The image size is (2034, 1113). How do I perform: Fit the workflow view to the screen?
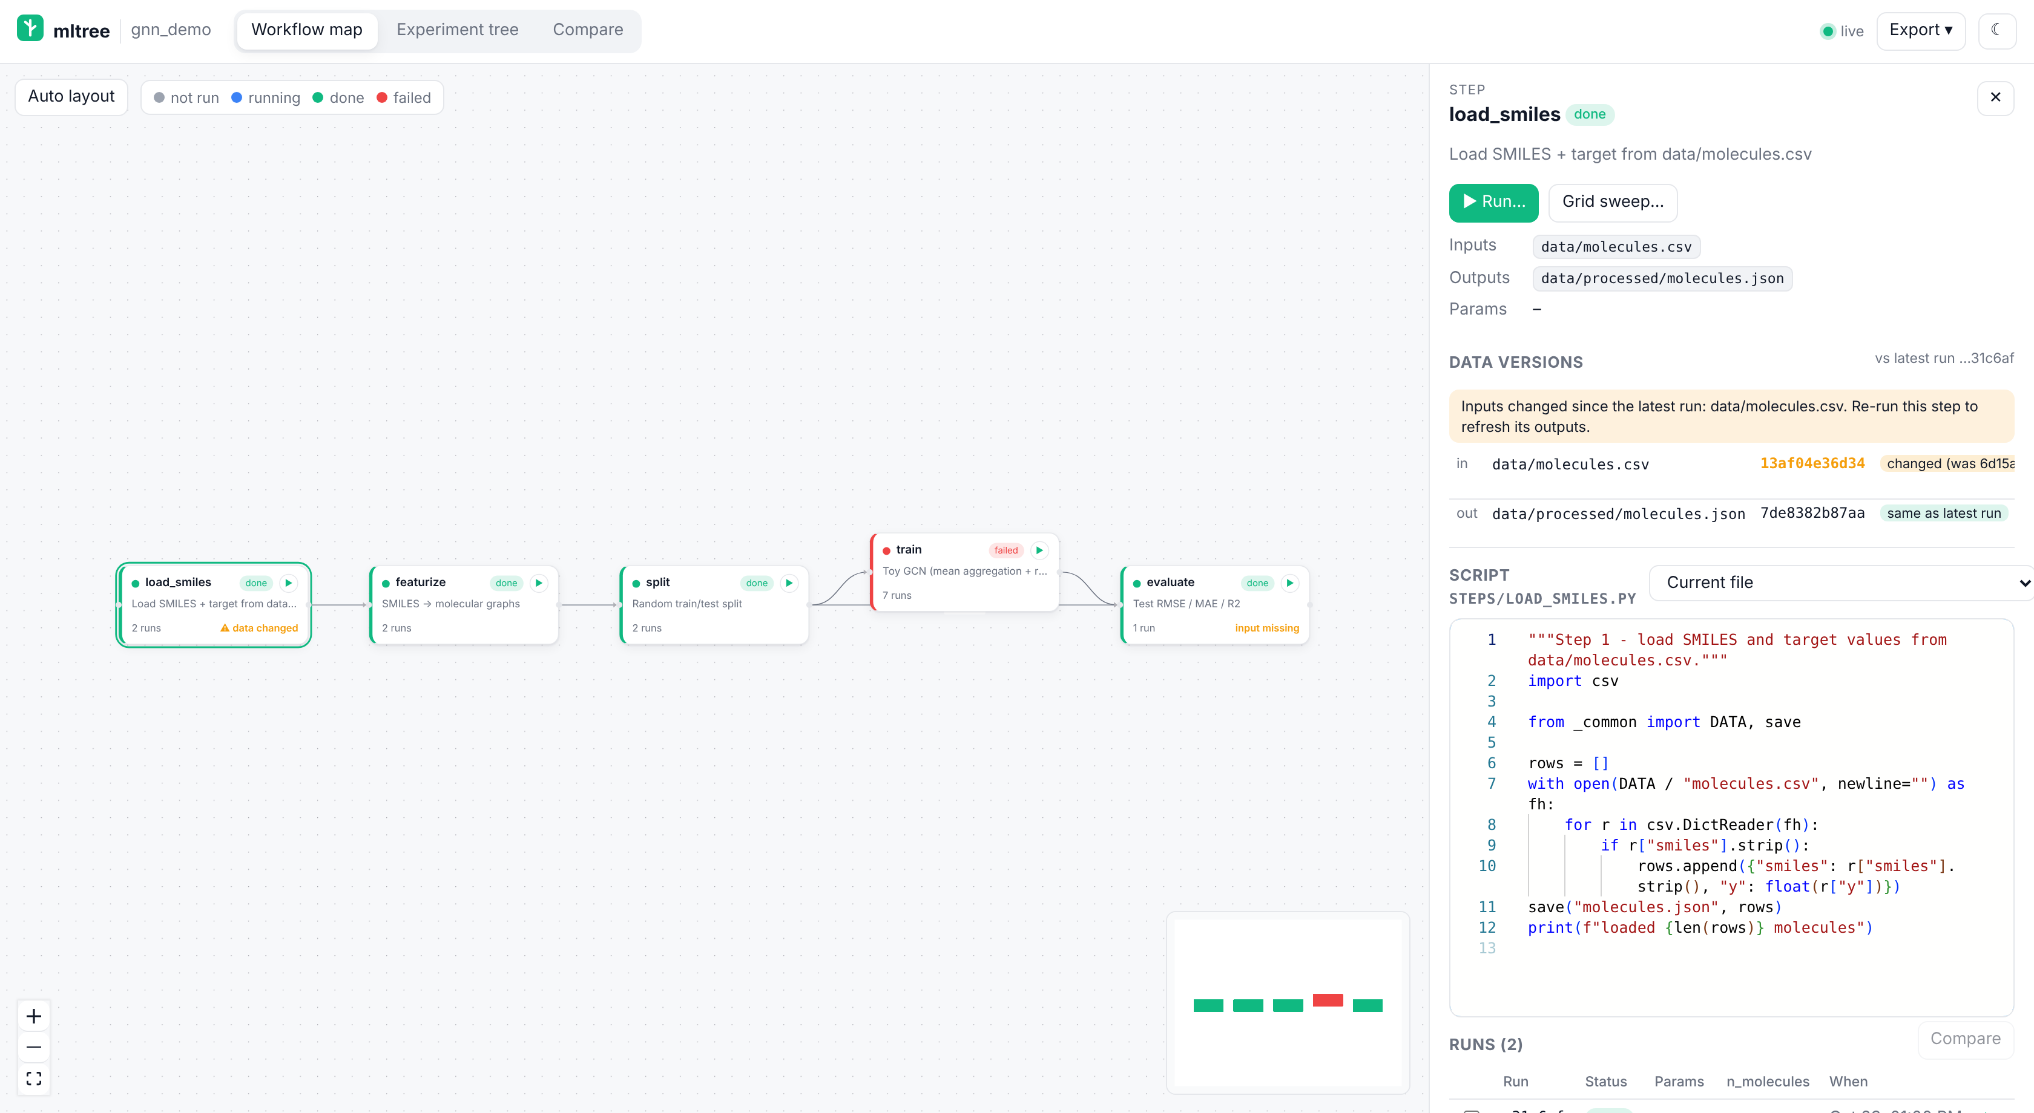pyautogui.click(x=34, y=1079)
